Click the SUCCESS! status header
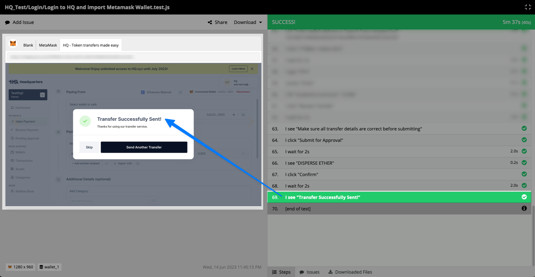Screen dimensions: 535x277 coord(284,22)
